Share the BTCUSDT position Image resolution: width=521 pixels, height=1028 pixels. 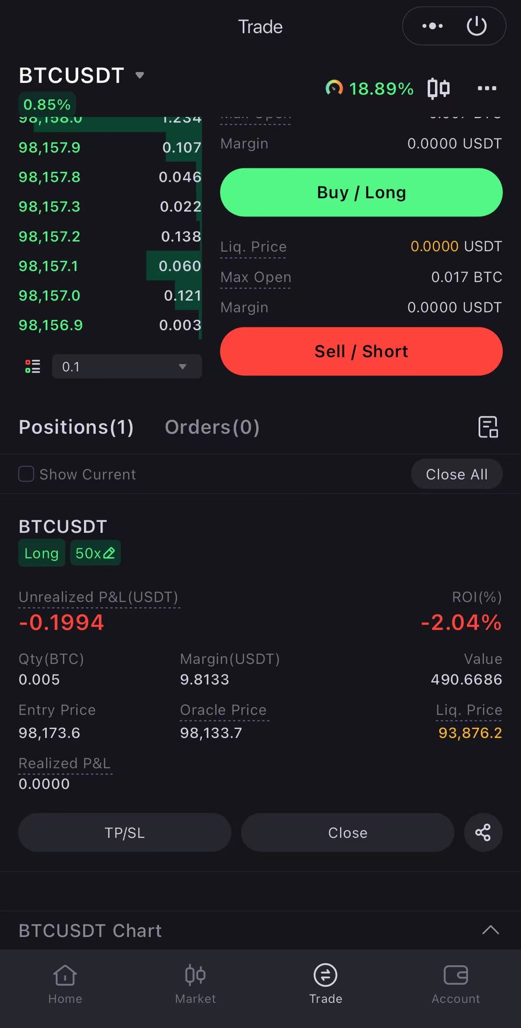[x=483, y=832]
